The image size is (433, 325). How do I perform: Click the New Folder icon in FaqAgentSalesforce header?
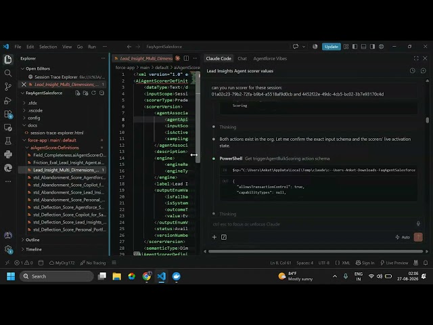coord(86,93)
